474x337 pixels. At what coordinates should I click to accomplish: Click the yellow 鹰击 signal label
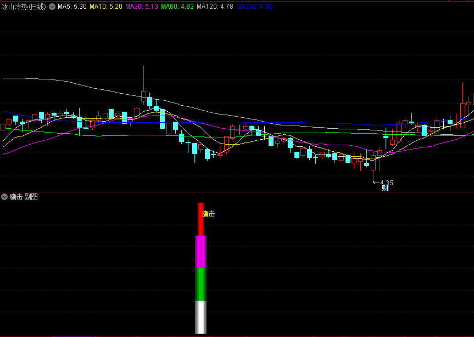coord(208,214)
